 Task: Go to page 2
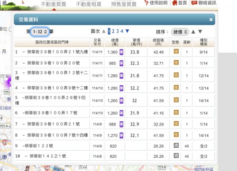[113, 31]
